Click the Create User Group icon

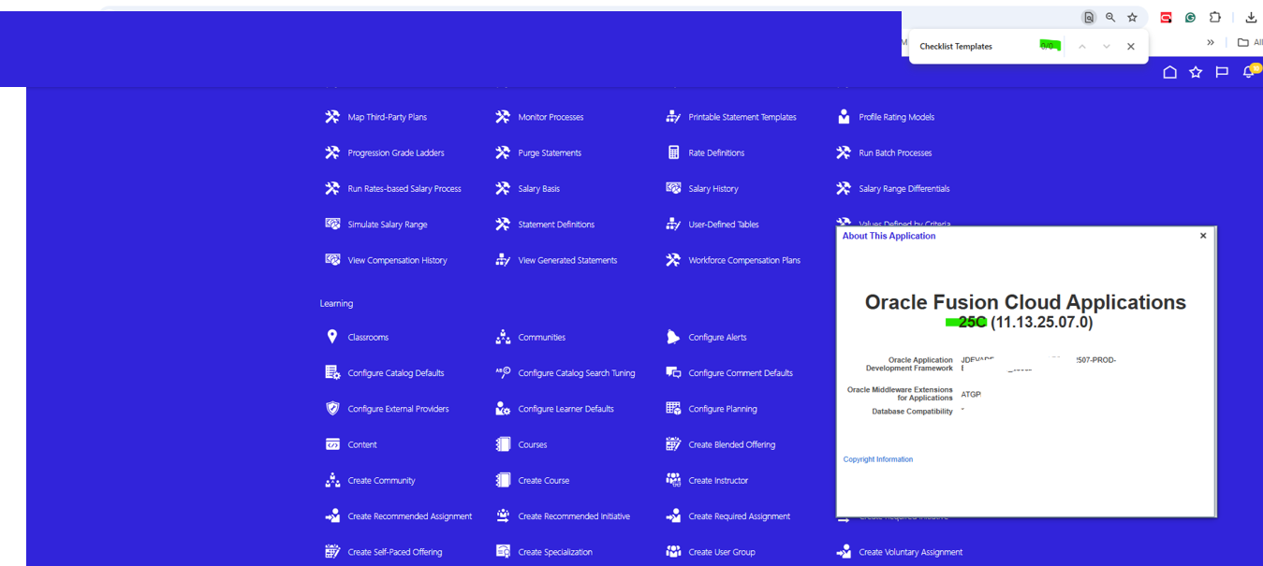point(673,552)
